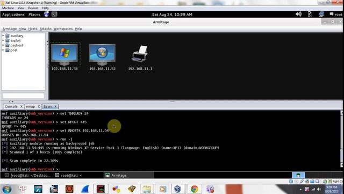Click the auxiliary folder icon in module tree
Image resolution: width=344 pixels, height=194 pixels.
(8, 36)
